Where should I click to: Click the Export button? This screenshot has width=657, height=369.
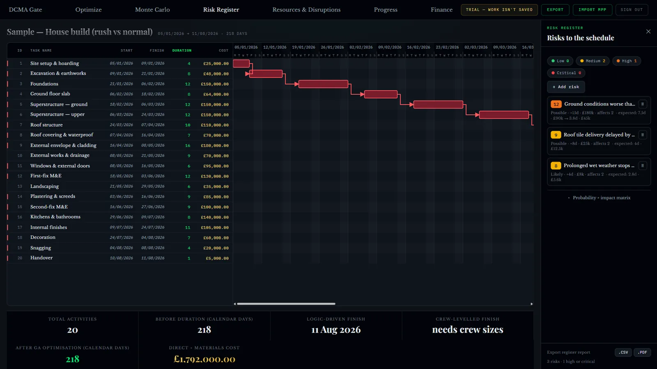coord(555,10)
